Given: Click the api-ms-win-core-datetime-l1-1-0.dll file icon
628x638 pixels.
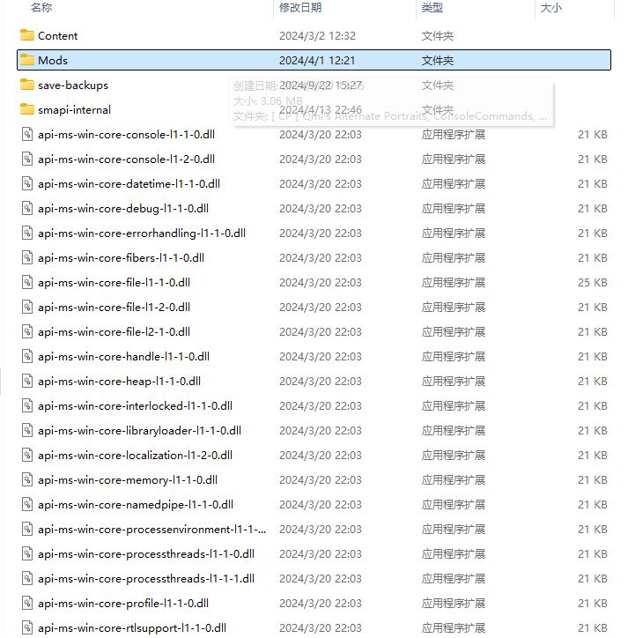Looking at the screenshot, I should [27, 183].
